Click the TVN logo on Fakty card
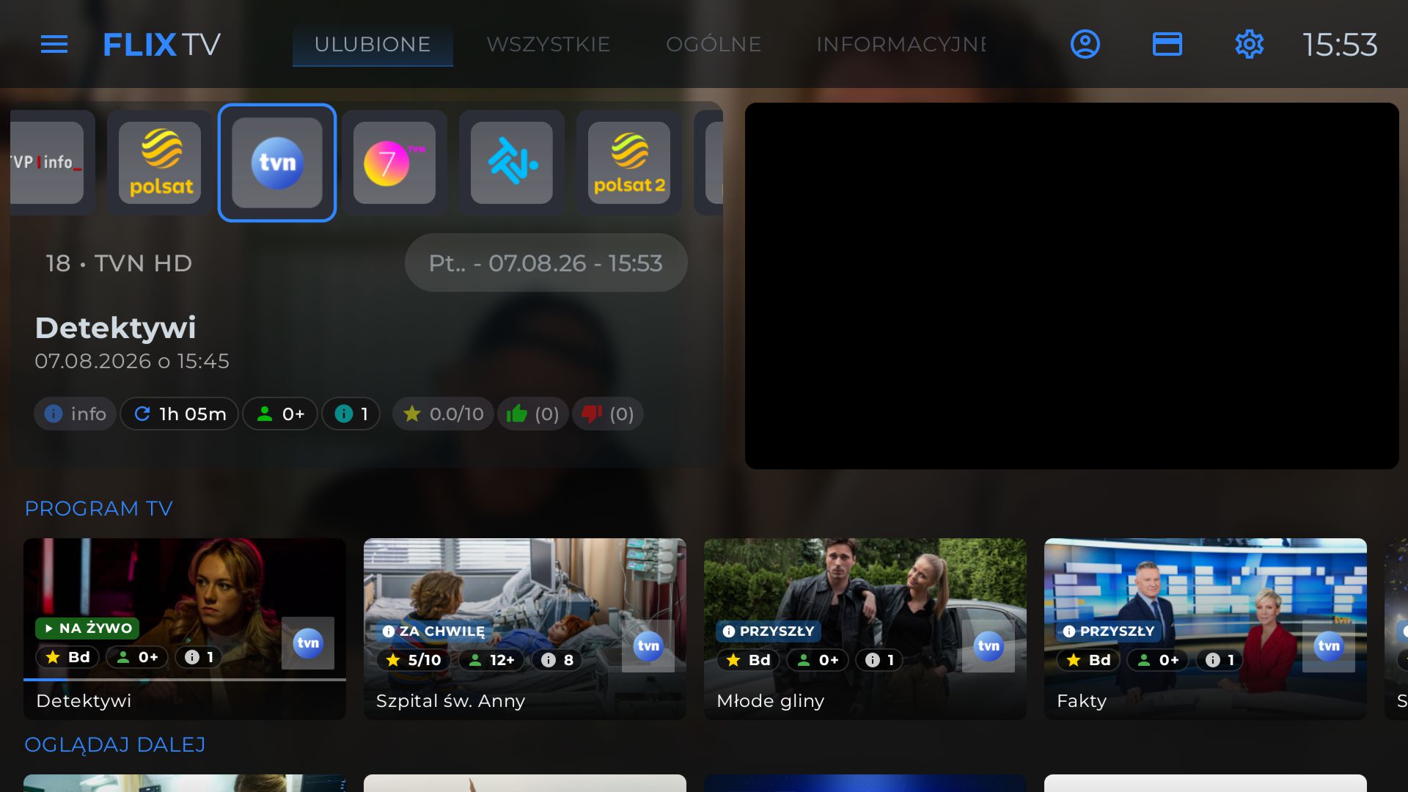This screenshot has width=1408, height=792. [1329, 646]
